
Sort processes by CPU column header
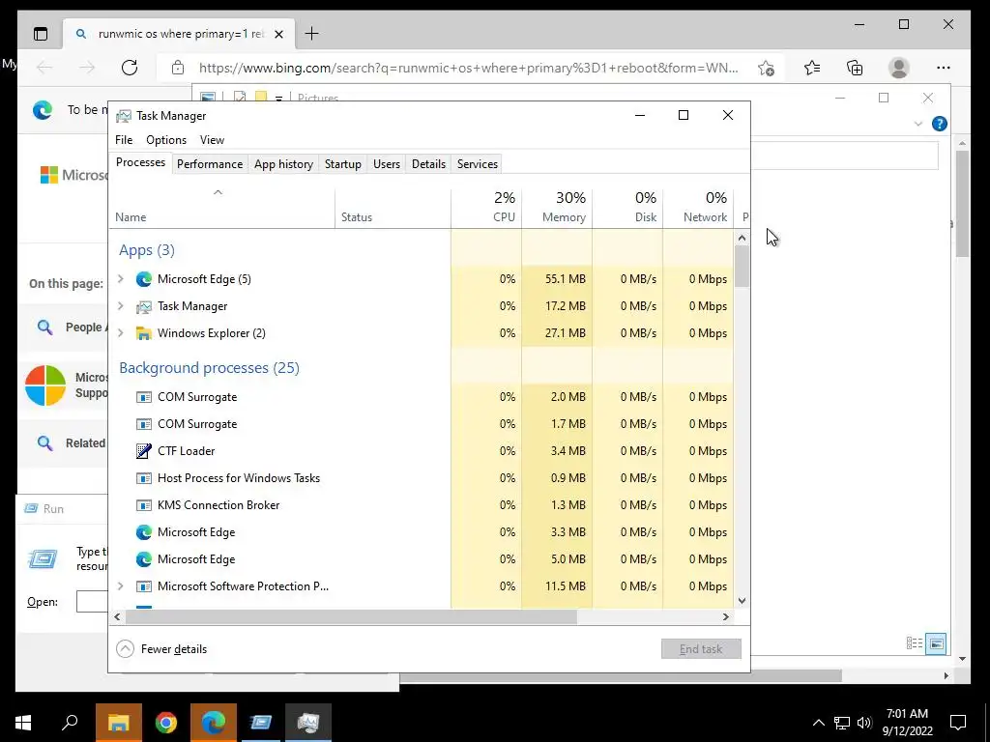click(487, 208)
